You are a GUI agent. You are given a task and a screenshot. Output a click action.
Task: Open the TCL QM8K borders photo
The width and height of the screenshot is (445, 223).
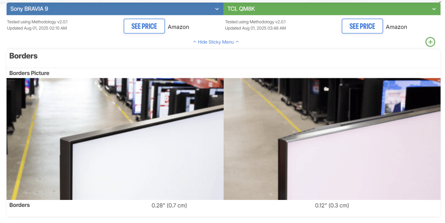click(332, 139)
